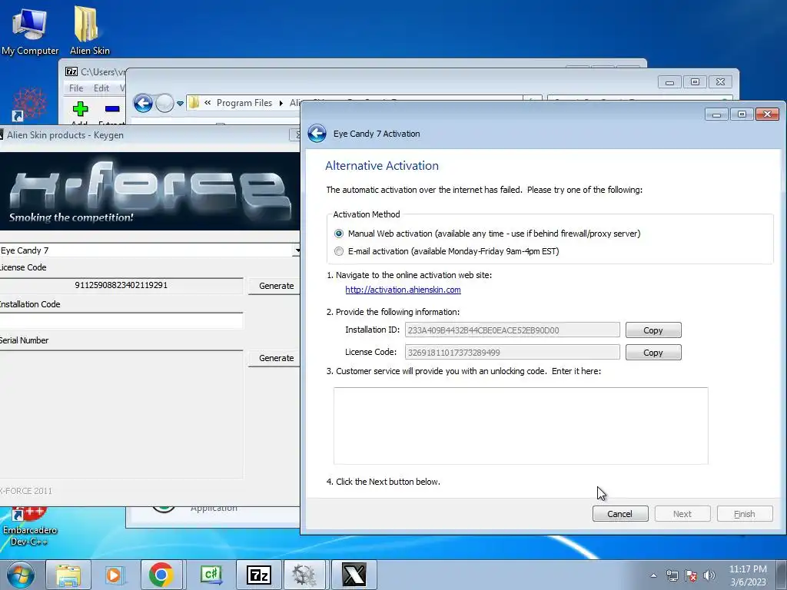Click the License Code field in activation dialog
787x590 pixels.
(x=512, y=352)
